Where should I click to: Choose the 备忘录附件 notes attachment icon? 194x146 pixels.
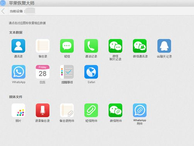point(67,110)
